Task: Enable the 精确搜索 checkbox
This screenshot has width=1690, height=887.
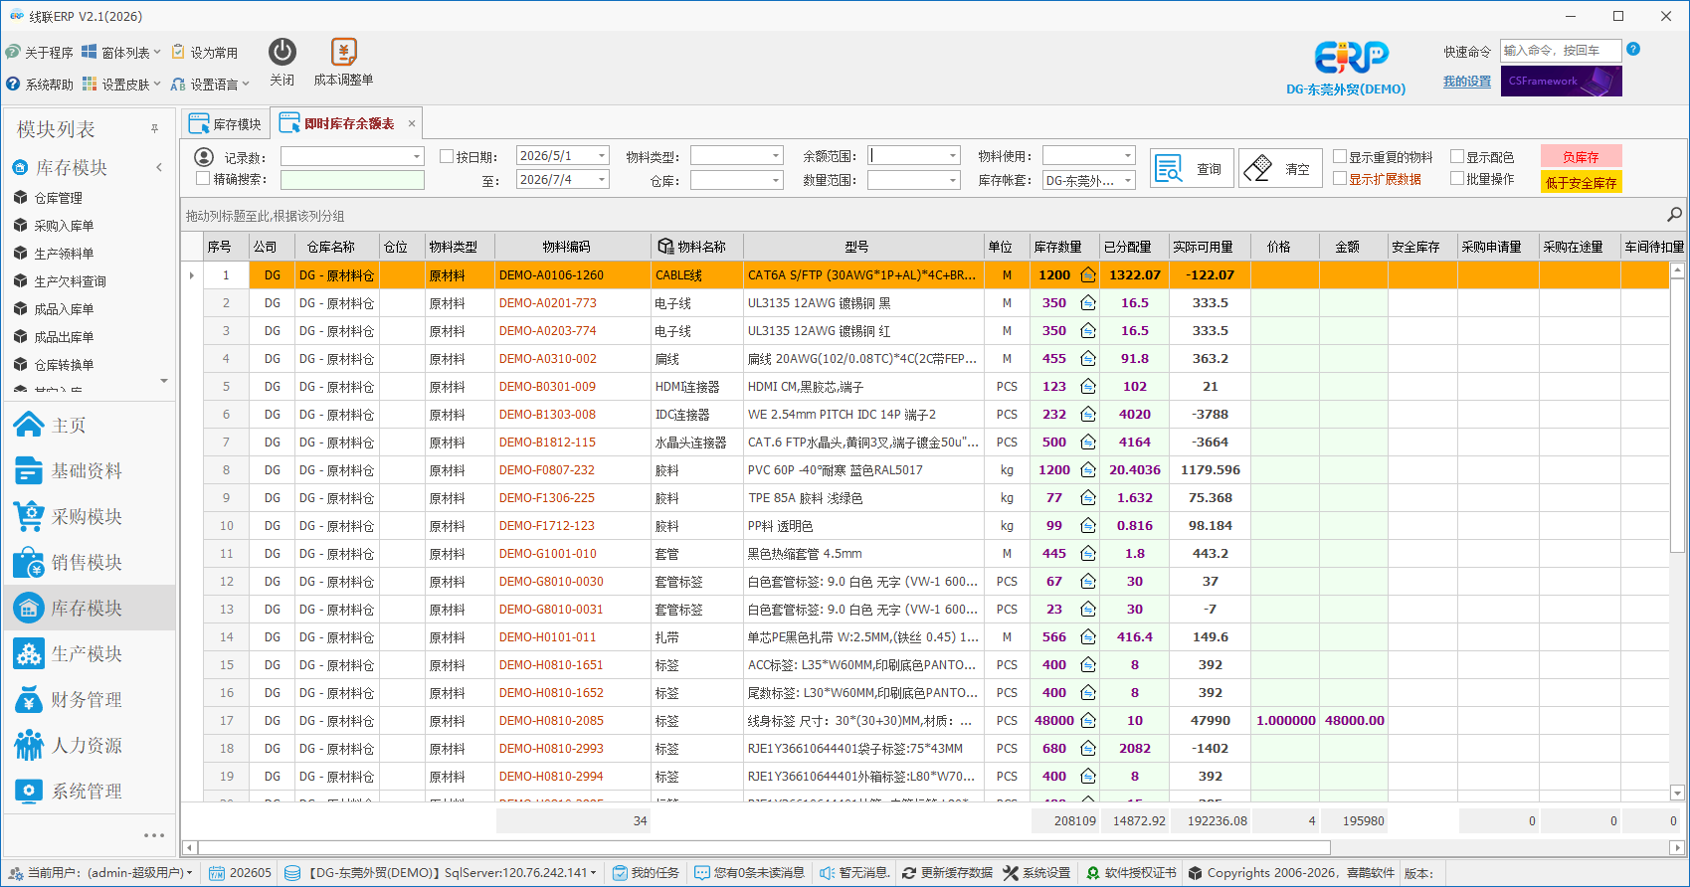Action: tap(203, 179)
